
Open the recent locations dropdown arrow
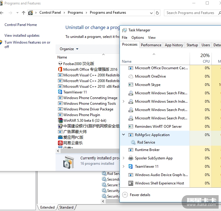(x=17, y=13)
